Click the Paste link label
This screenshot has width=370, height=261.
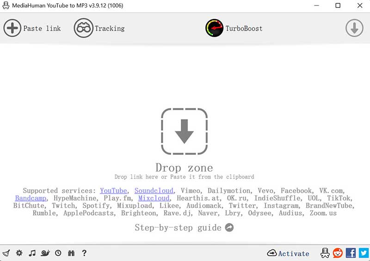tap(42, 28)
